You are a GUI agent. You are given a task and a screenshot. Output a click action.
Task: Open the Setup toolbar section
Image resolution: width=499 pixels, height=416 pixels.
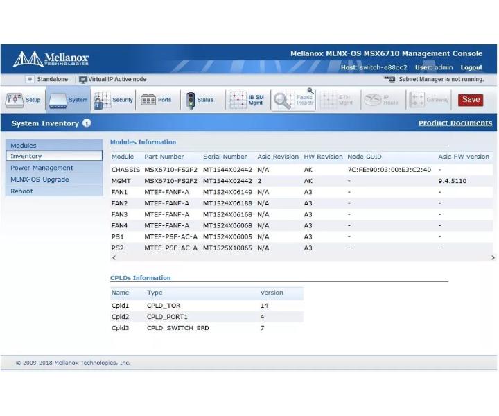coord(23,101)
